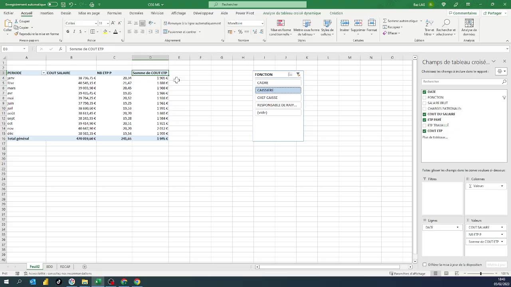Check the SALAIRE BRUT field checkbox
The width and height of the screenshot is (511, 287).
[424, 103]
